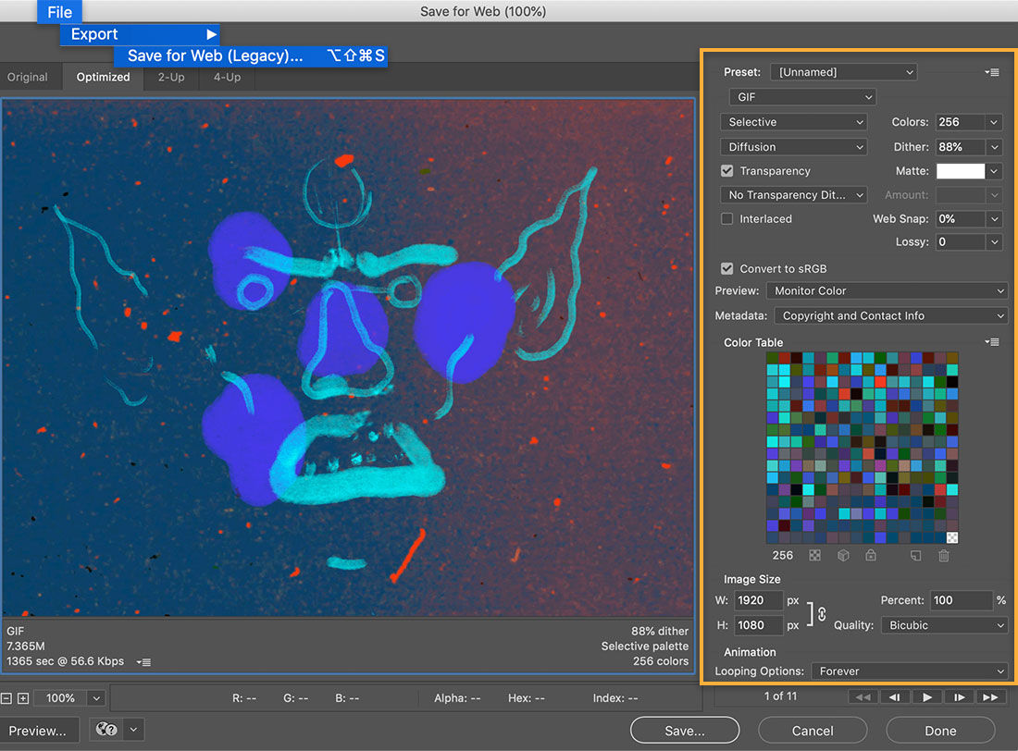Play the GIF animation
The width and height of the screenshot is (1018, 751).
[x=927, y=697]
